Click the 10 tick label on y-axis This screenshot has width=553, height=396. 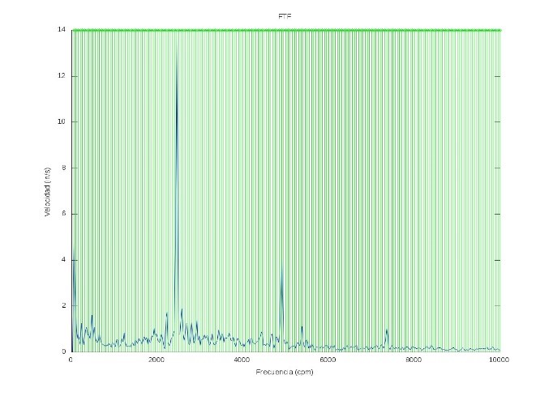[x=62, y=122]
